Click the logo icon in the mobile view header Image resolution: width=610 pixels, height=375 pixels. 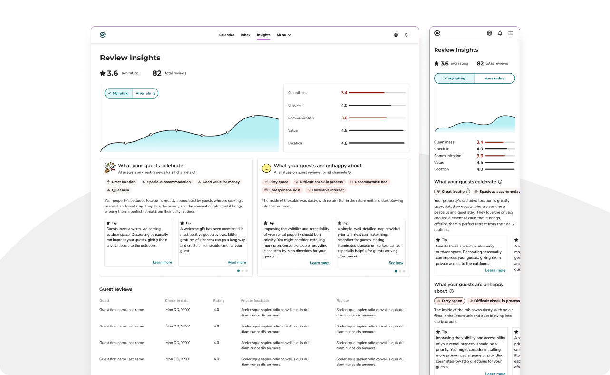tap(437, 33)
